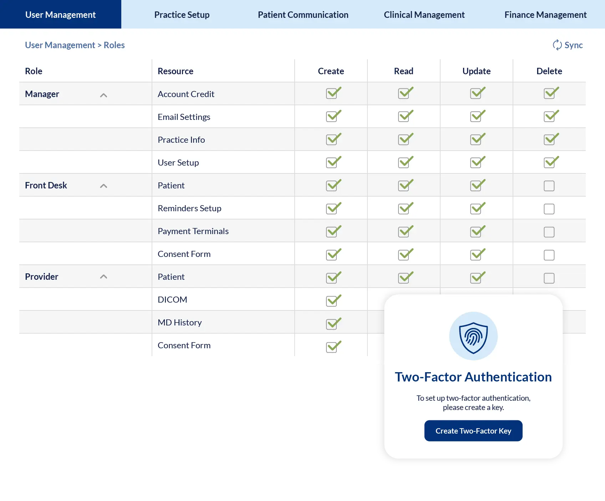Click Create Two-Factor Key button

[473, 431]
